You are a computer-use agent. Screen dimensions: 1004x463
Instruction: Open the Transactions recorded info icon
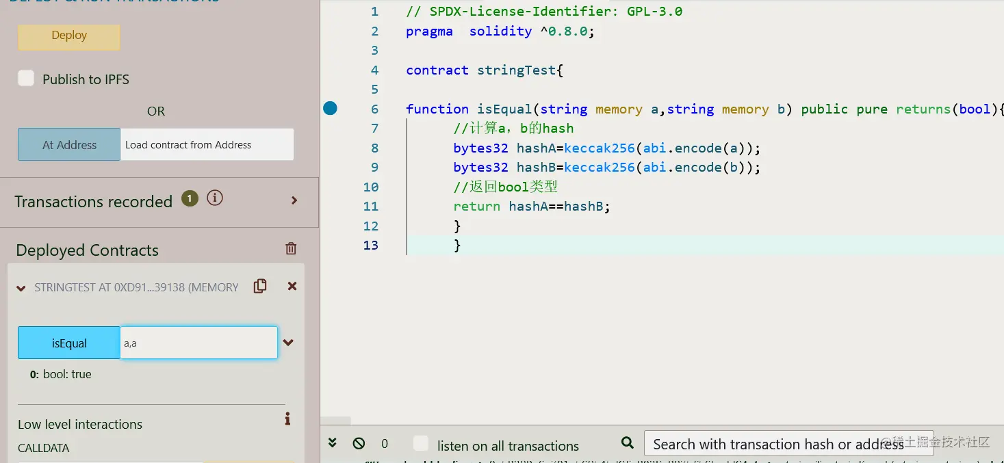click(215, 198)
